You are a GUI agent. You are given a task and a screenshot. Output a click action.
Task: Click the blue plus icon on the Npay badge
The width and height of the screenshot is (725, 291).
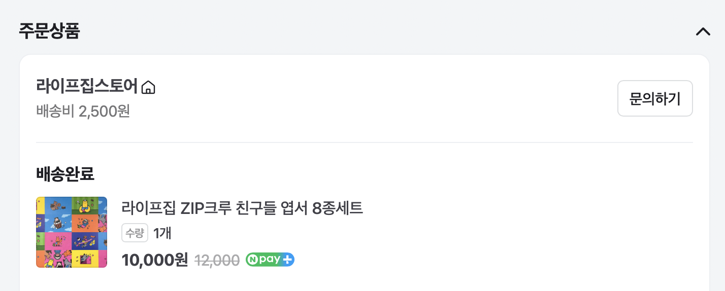[x=288, y=260]
